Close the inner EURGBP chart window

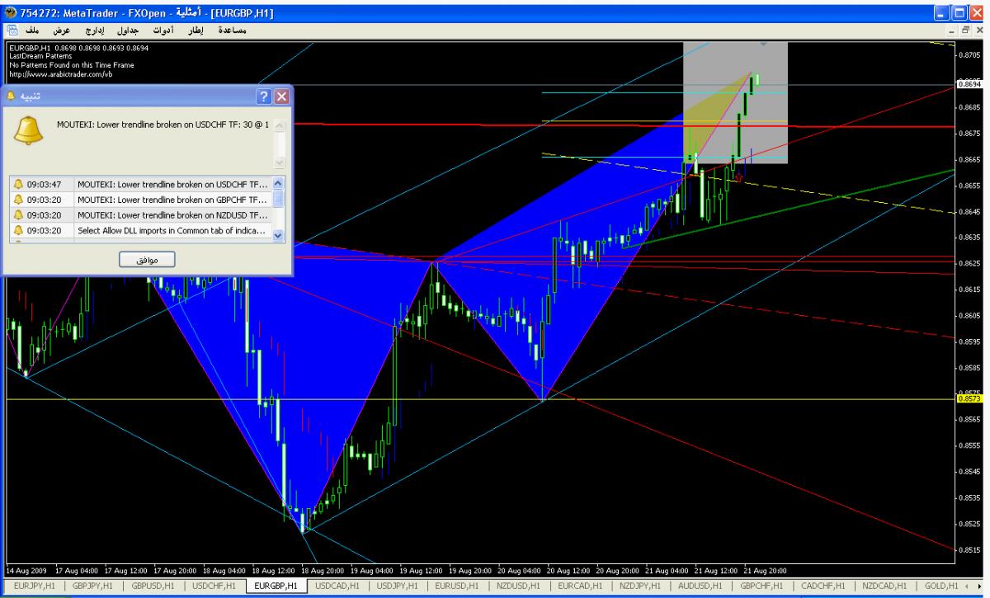pos(980,31)
